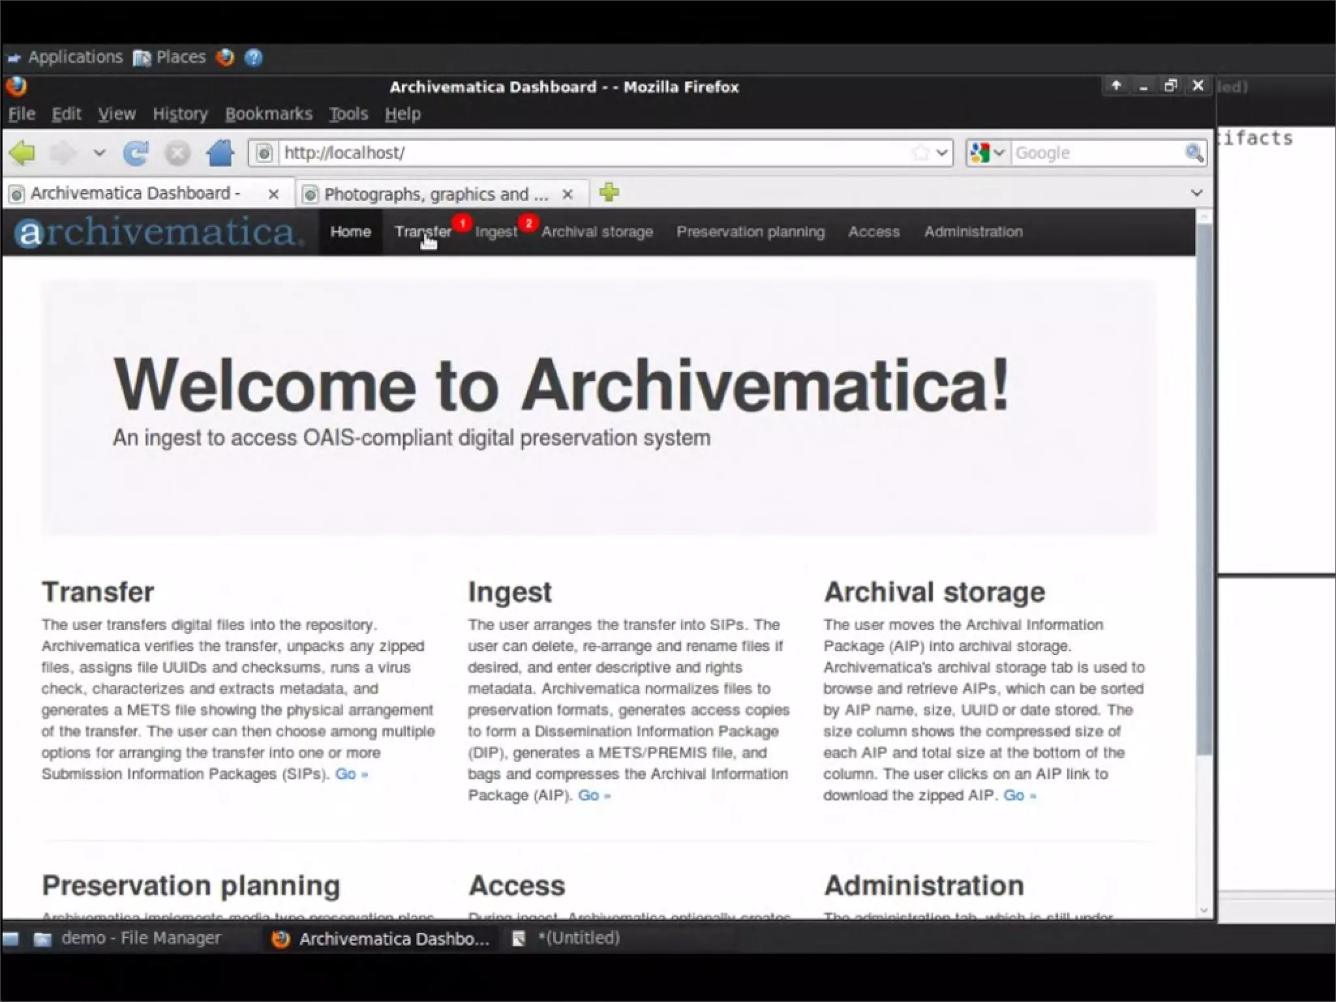Click the page vertical scrollbar thumb

tap(1204, 489)
